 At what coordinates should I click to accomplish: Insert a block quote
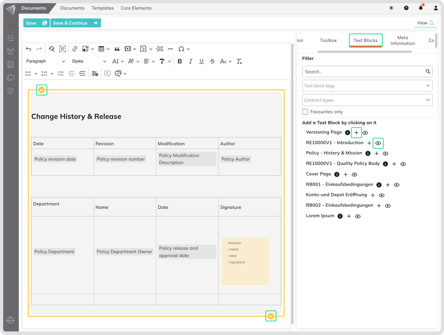click(x=117, y=49)
